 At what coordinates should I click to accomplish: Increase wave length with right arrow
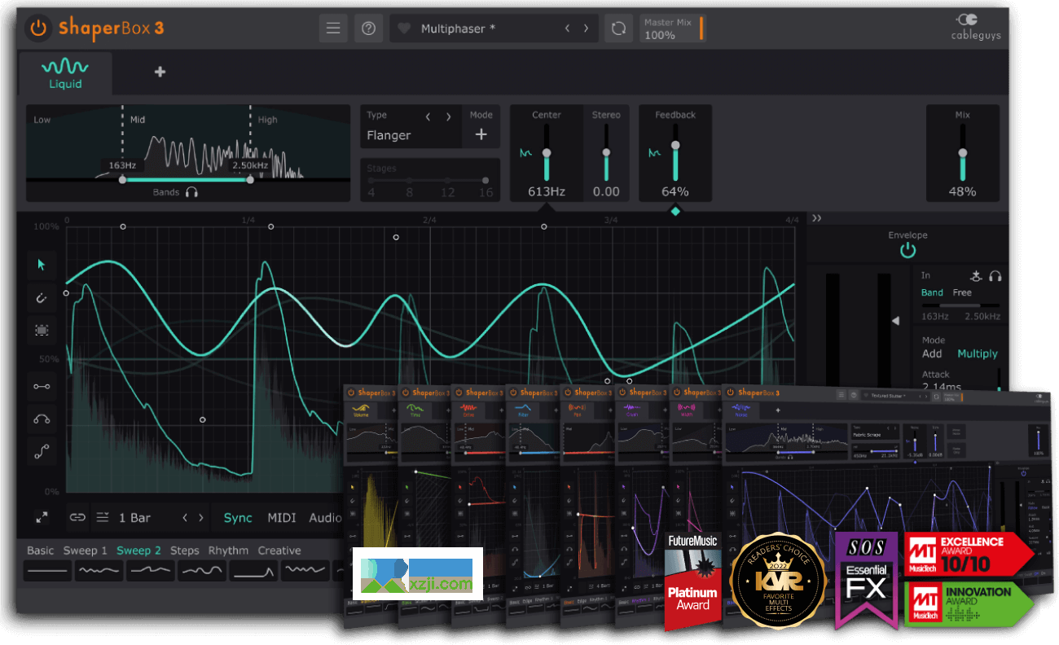point(202,518)
